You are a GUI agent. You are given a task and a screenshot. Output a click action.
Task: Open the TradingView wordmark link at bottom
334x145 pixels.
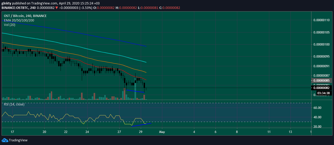pyautogui.click(x=18, y=140)
